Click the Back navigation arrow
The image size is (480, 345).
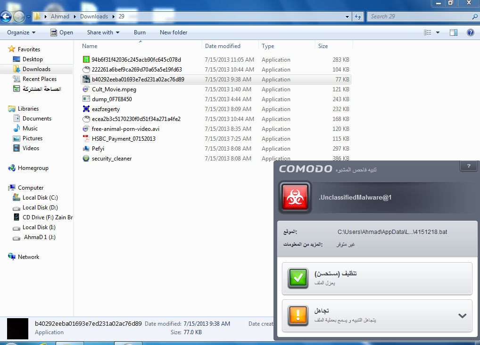pos(6,16)
